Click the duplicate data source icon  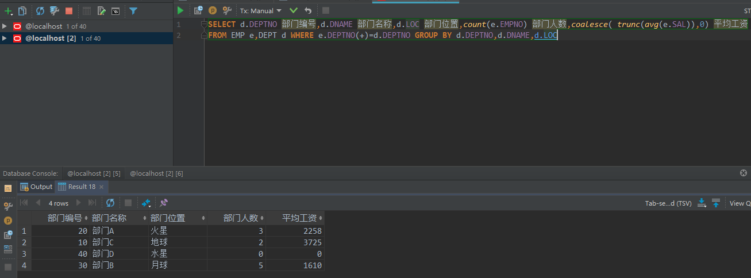coord(22,11)
